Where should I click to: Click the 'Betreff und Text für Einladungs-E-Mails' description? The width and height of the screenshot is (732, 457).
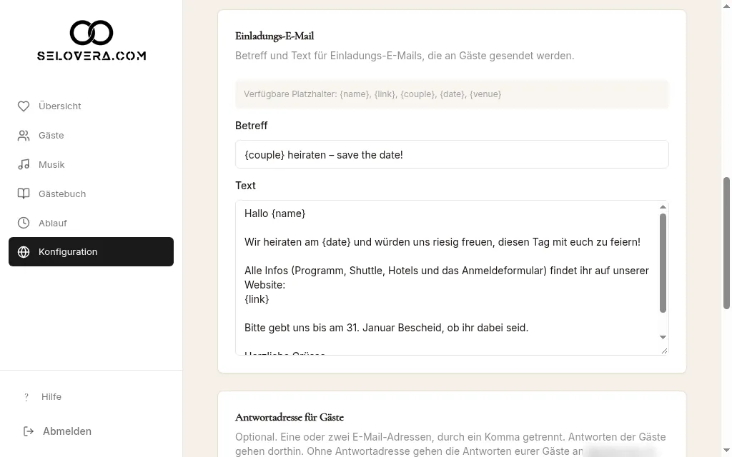click(x=405, y=56)
